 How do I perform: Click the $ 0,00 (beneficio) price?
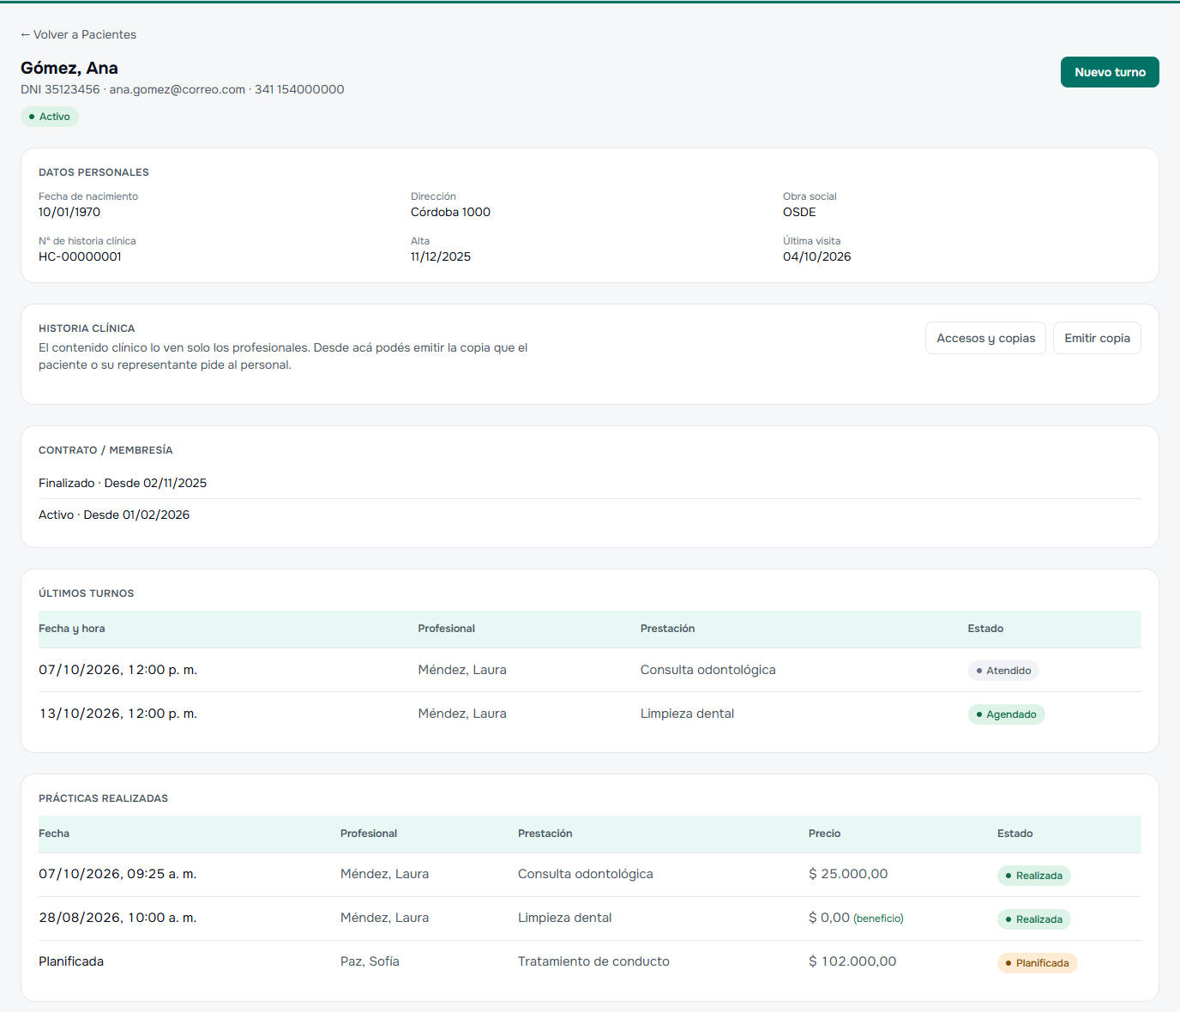[x=856, y=918]
